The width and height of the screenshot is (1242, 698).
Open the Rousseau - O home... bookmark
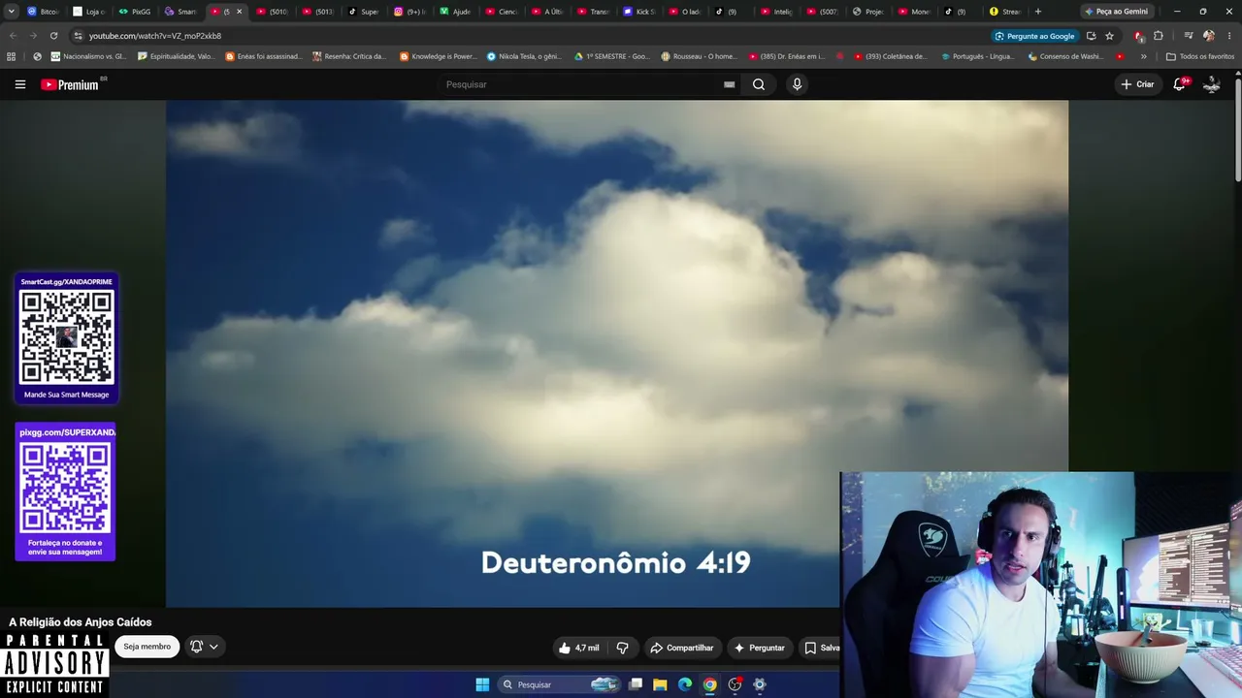pyautogui.click(x=699, y=56)
